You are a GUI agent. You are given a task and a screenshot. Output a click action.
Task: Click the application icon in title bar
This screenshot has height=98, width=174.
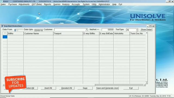click(1, 1)
